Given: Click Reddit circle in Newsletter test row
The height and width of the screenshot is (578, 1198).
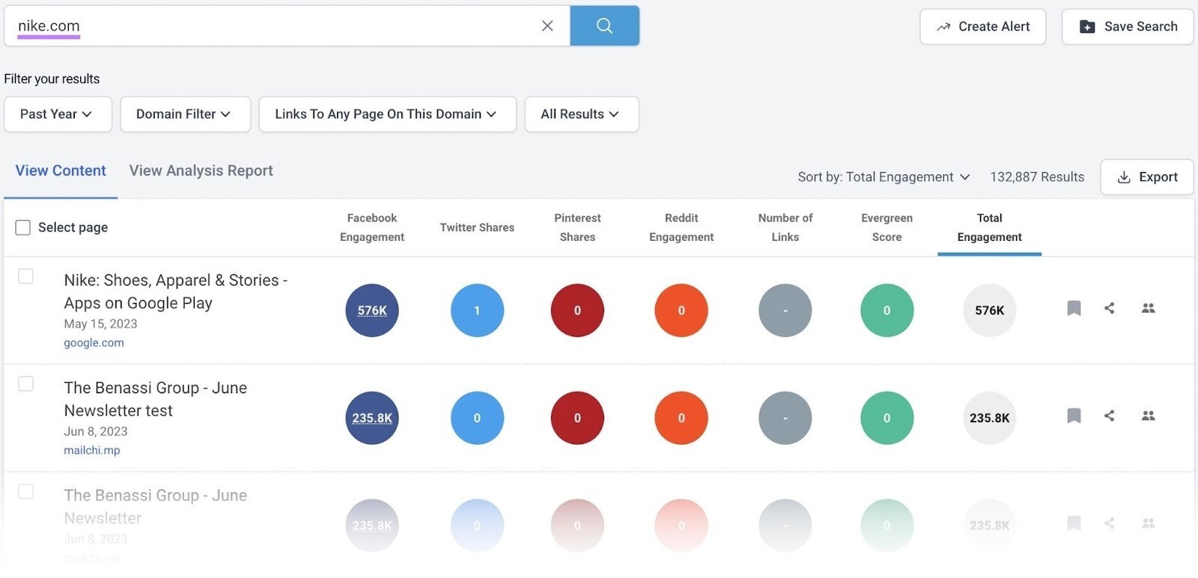Looking at the screenshot, I should pyautogui.click(x=681, y=418).
